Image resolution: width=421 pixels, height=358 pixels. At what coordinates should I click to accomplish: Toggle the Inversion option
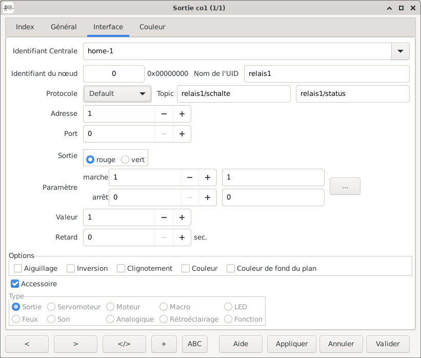click(x=71, y=268)
